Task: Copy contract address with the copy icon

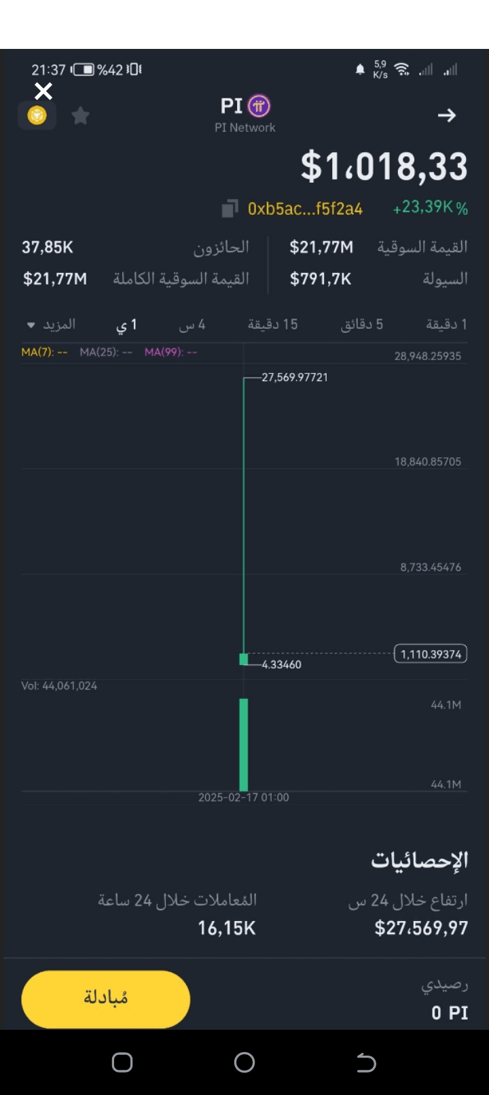Action: coord(230,209)
